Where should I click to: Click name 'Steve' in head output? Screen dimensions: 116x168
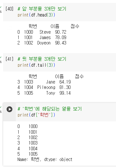coord(45,32)
